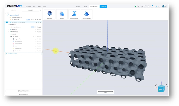The image size is (179, 106).
Task: Toggle visibility of Single surface result
Action: tap(38, 39)
